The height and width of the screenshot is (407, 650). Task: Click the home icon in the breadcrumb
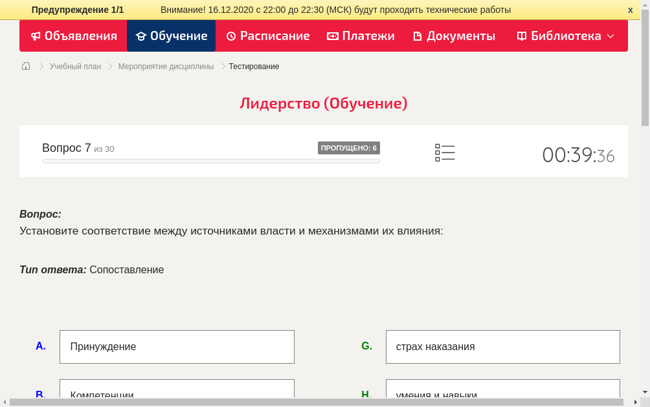[x=25, y=65]
